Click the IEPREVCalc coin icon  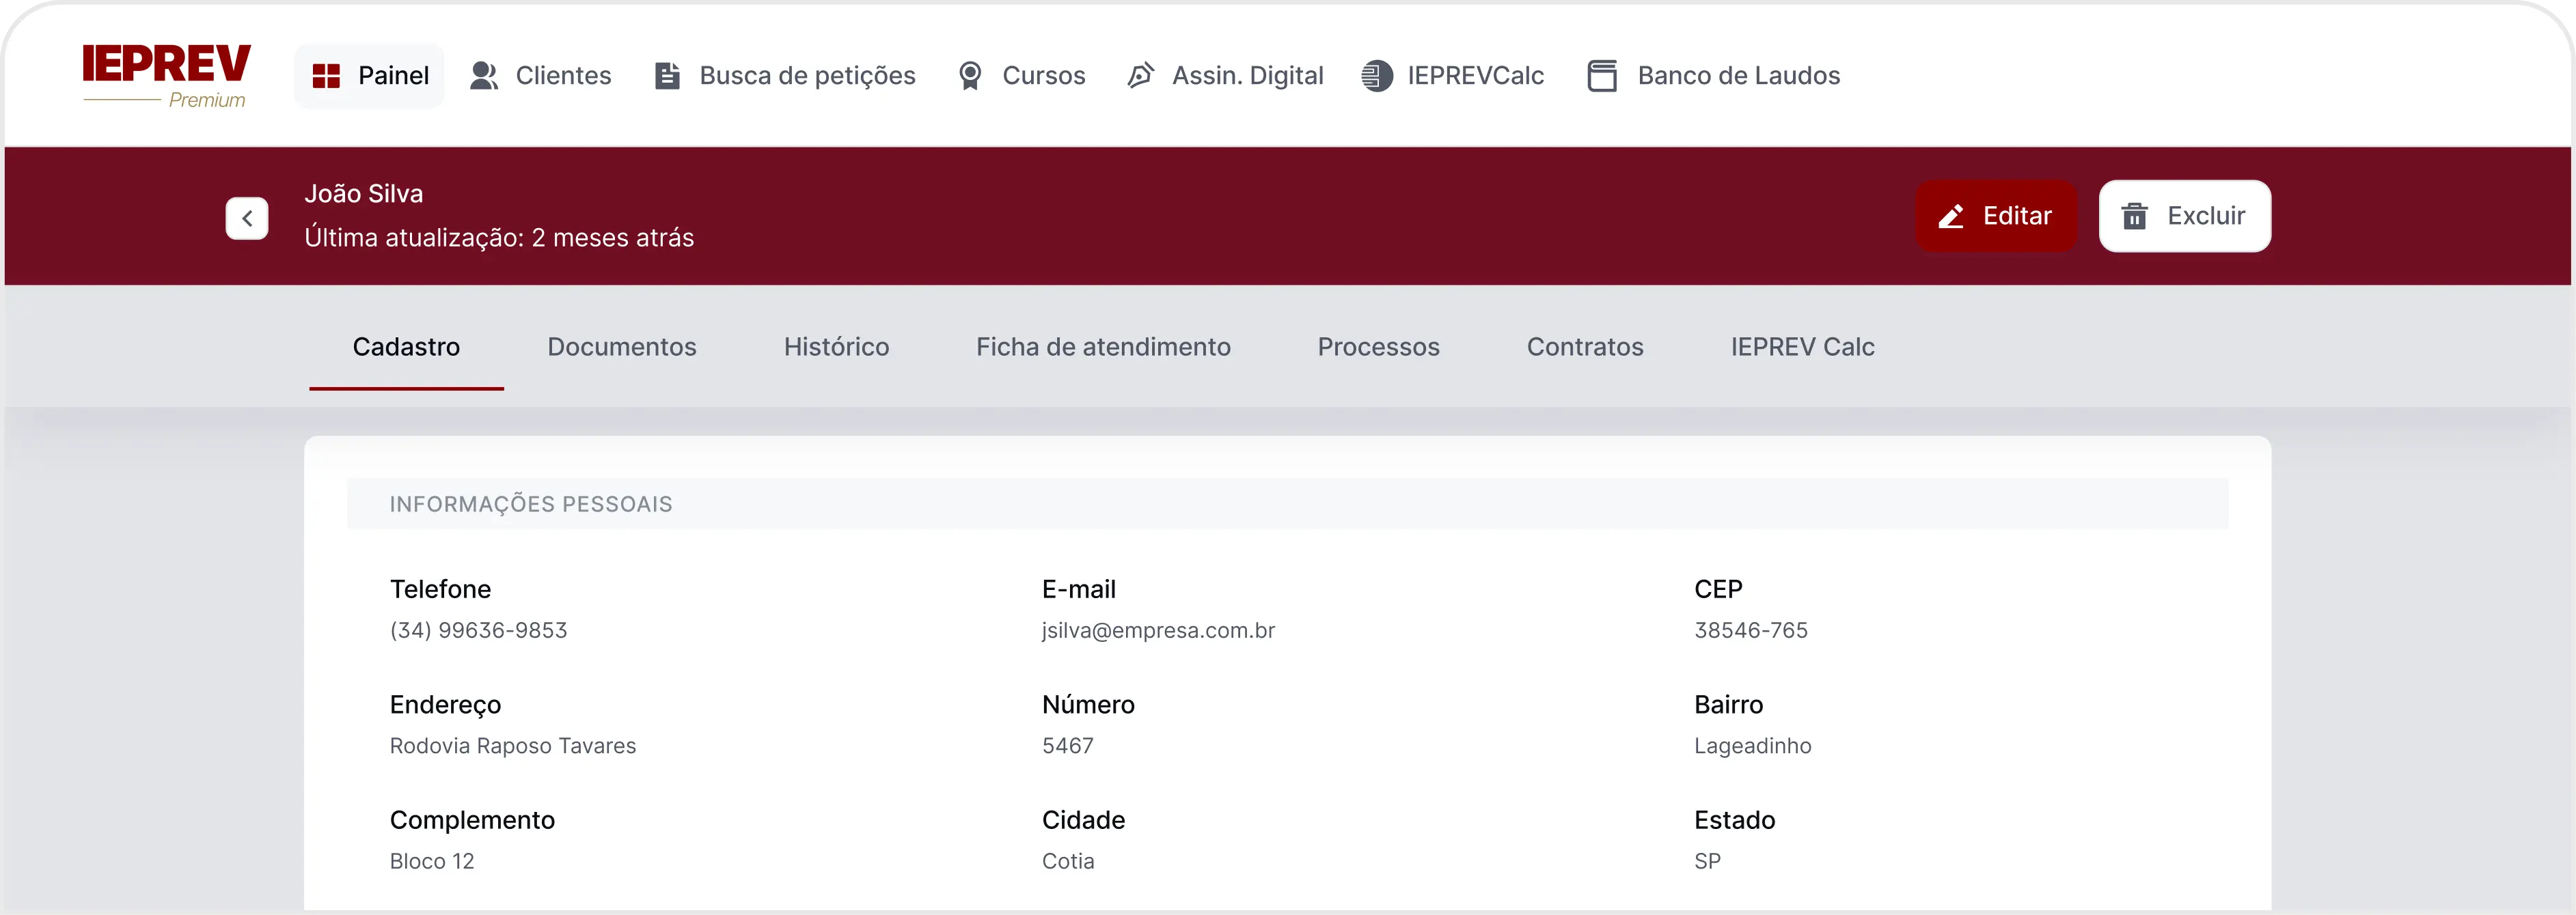[x=1377, y=76]
